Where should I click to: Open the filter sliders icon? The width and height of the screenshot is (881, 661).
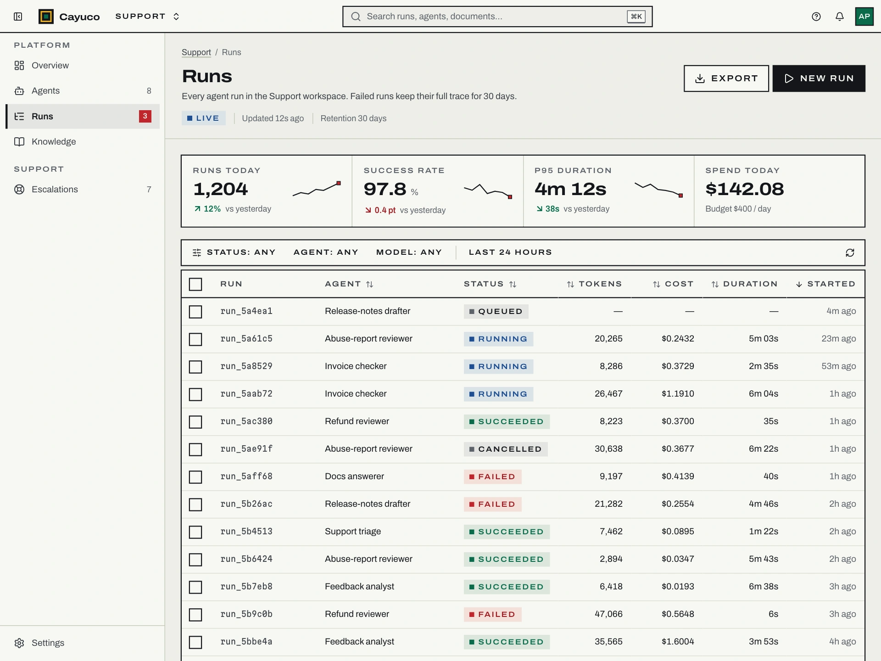point(197,252)
